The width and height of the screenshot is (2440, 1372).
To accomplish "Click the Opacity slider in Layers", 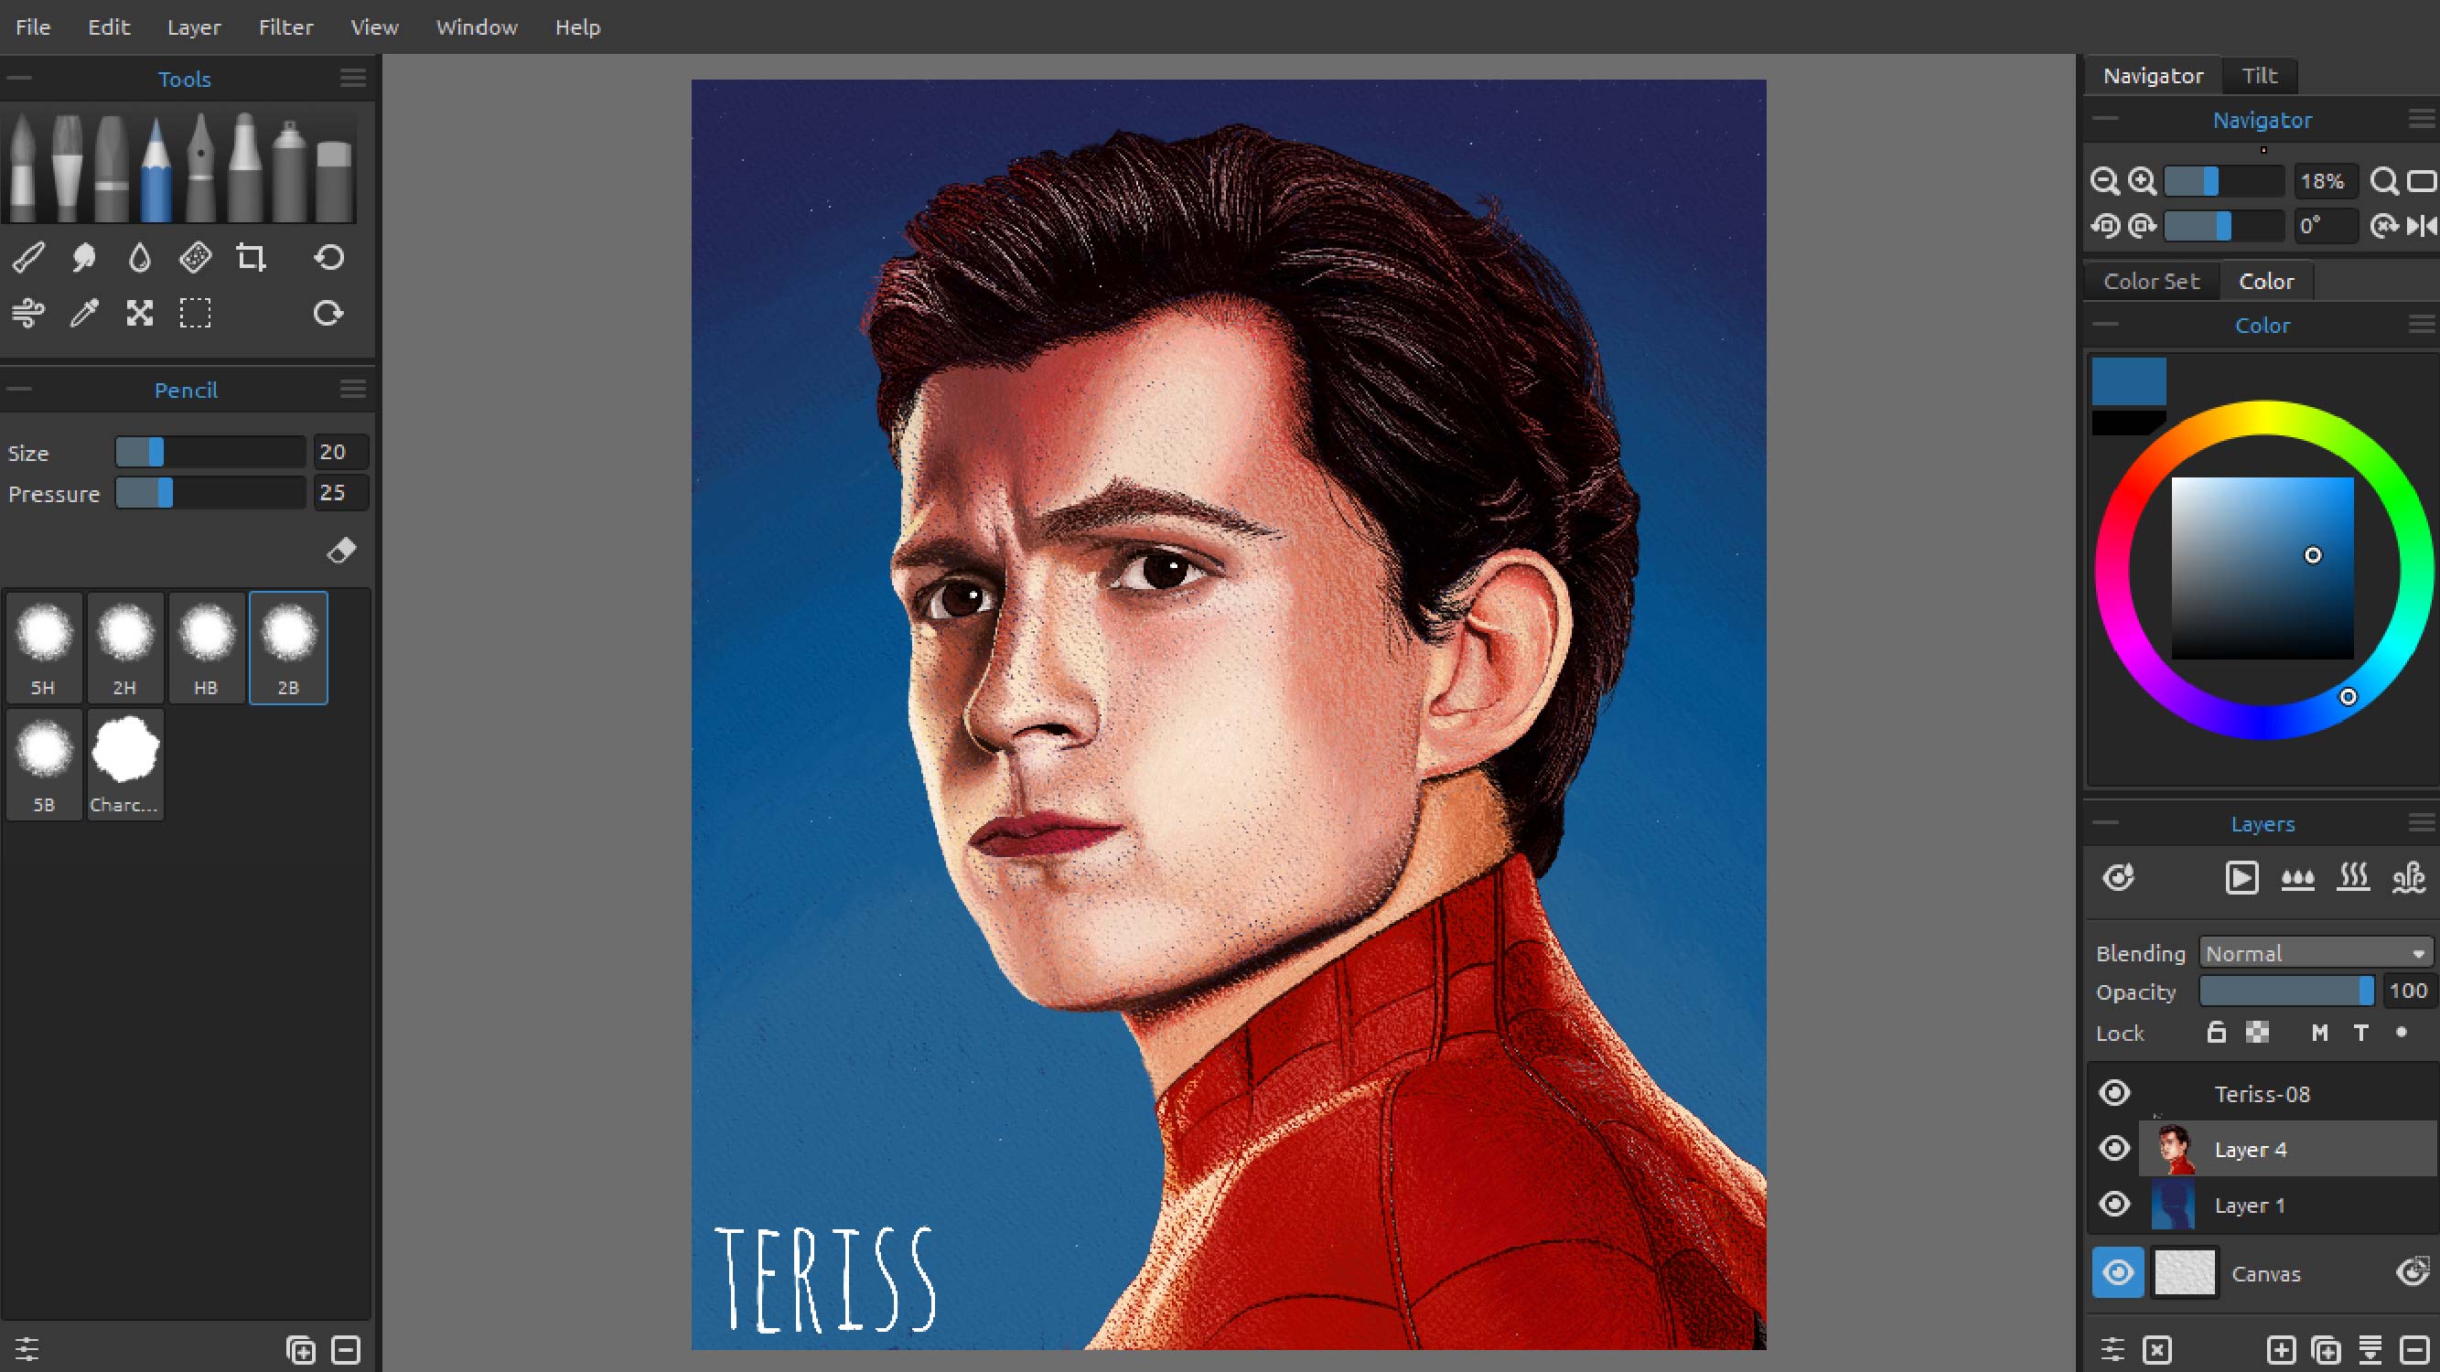I will click(2285, 991).
